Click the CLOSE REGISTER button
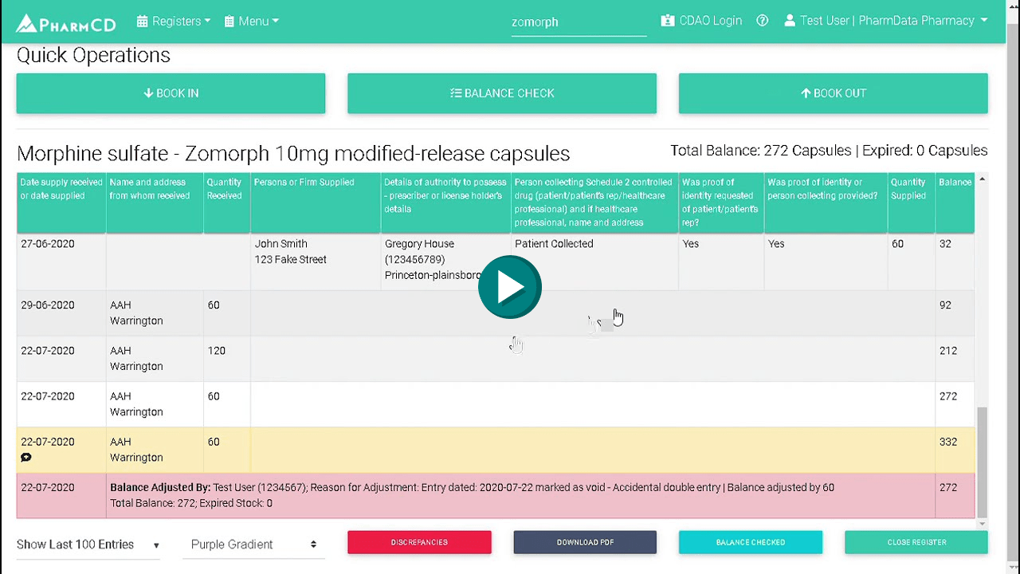 [916, 542]
